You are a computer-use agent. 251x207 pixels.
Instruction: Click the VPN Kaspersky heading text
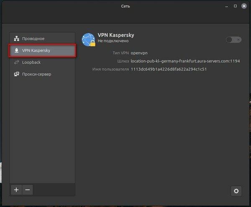[x=116, y=35]
